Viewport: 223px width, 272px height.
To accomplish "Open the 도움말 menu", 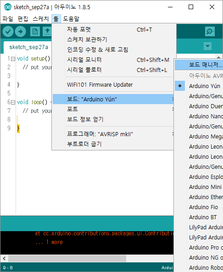I will (71, 18).
